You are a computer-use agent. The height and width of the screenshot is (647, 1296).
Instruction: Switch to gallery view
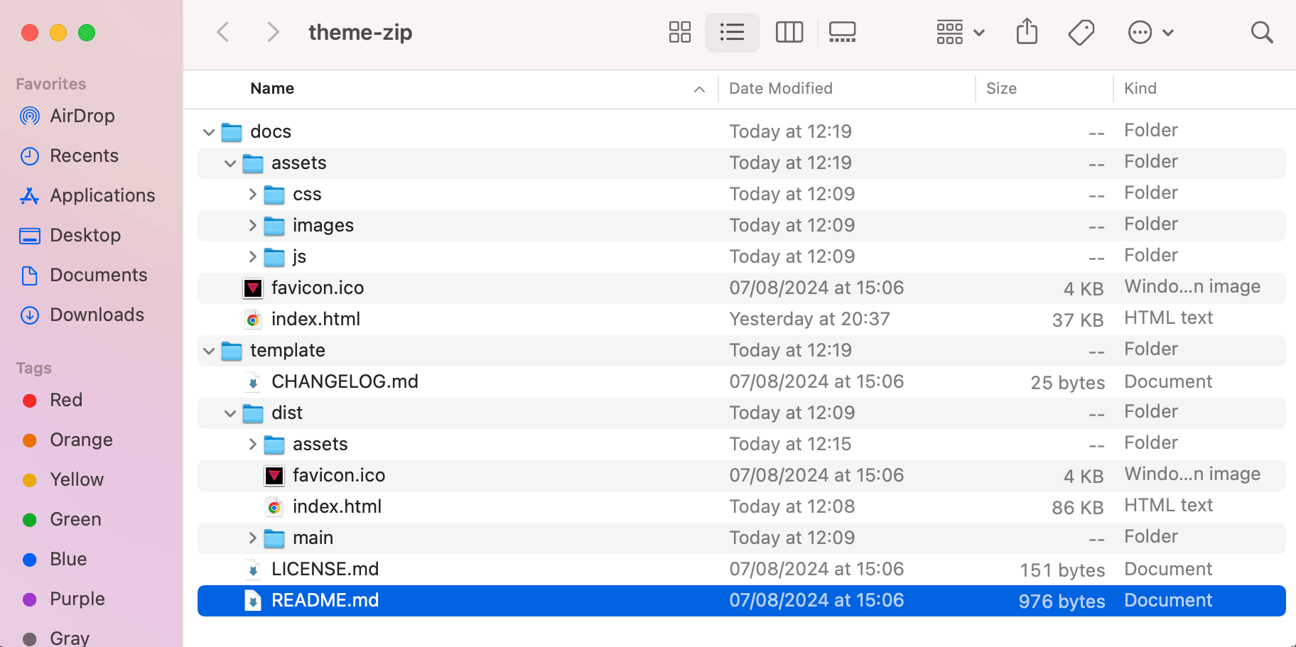coord(842,33)
